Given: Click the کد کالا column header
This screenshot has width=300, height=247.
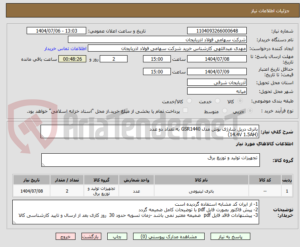Looking at the screenshot, I should pyautogui.click(x=265, y=180).
